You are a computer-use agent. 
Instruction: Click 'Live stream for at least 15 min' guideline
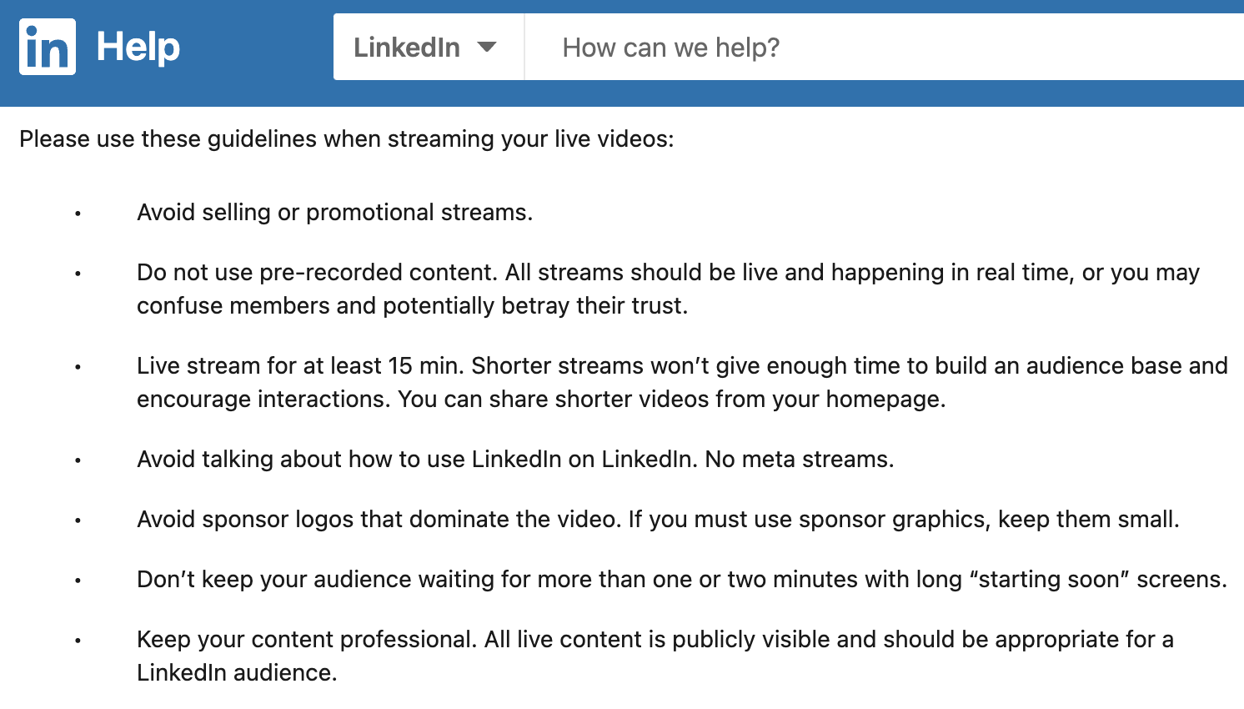coord(682,382)
